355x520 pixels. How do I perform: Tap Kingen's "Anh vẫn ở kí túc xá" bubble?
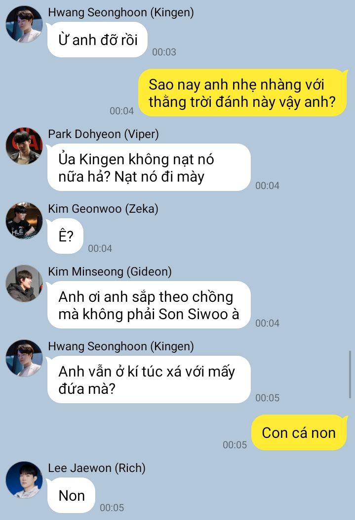coord(149,379)
